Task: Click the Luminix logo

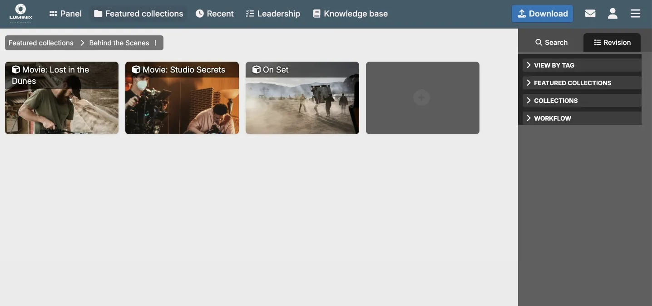Action: tap(21, 13)
